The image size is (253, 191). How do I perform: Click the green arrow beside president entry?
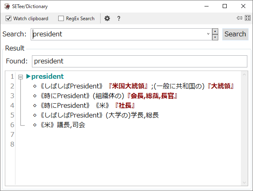coord(28,76)
